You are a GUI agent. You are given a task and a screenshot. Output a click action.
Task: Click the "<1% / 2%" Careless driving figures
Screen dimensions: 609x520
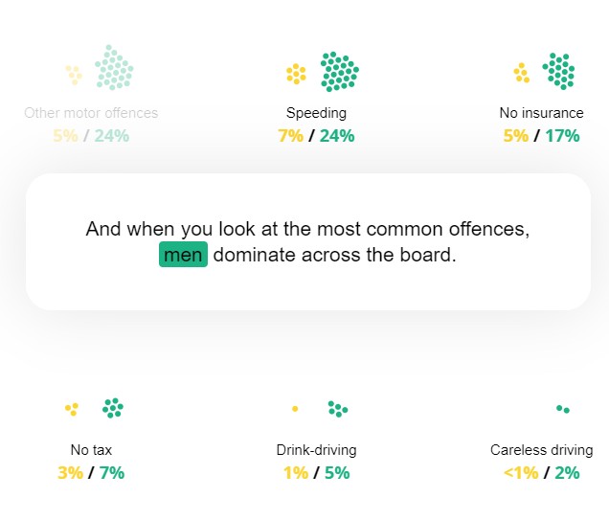coord(541,472)
